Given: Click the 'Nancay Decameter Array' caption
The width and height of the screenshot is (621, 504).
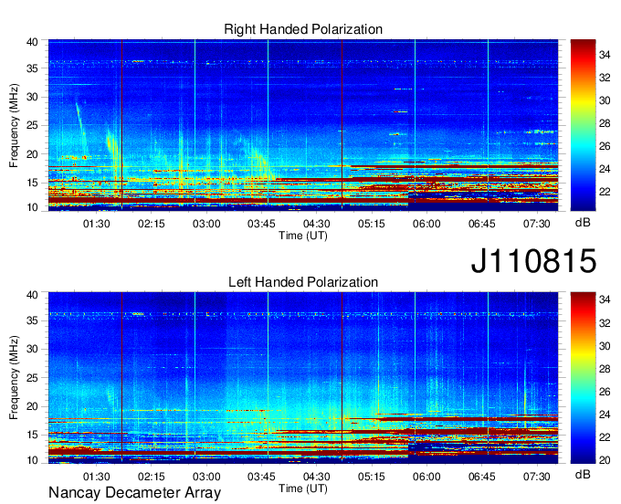Looking at the screenshot, I should [134, 492].
